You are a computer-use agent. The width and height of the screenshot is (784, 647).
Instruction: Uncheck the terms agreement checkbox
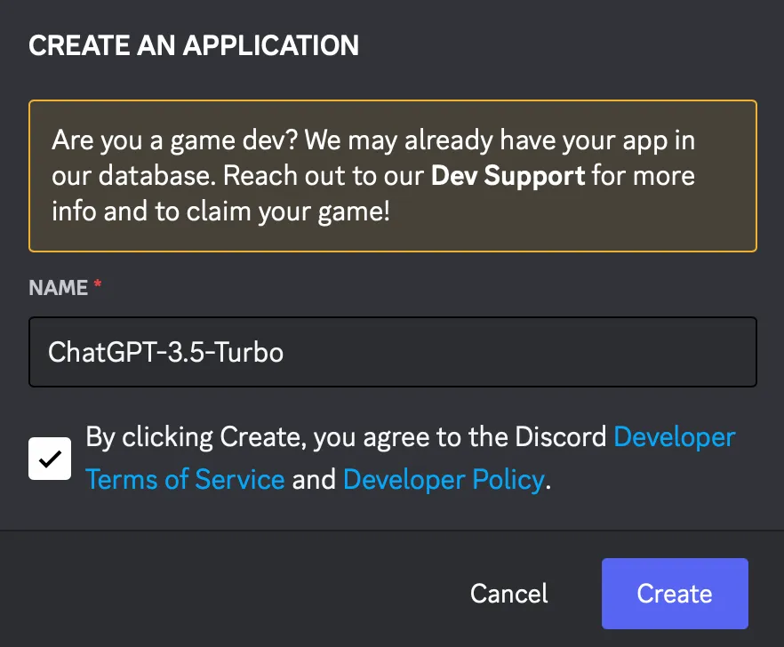click(50, 459)
